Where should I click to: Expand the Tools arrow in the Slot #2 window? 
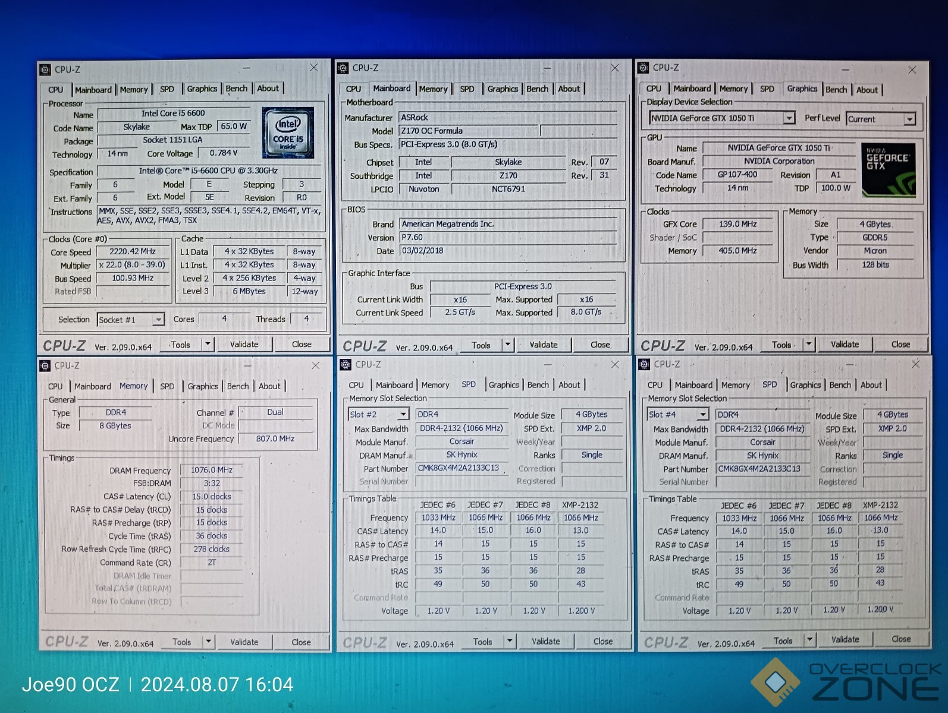(x=509, y=641)
